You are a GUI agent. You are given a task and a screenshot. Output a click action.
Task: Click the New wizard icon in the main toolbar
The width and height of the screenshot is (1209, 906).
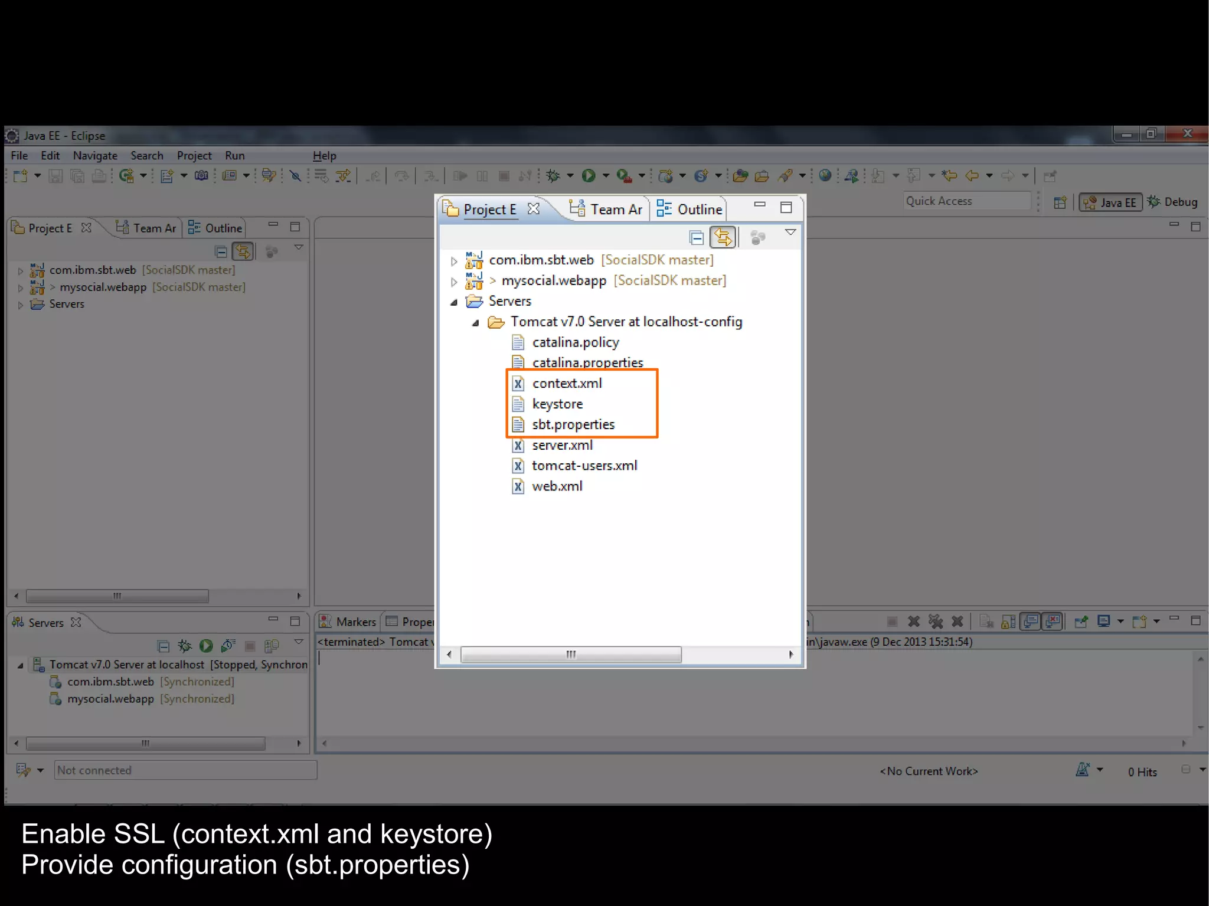[x=21, y=176]
